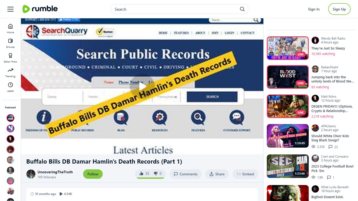
Task: Open 'Cancel White Kids Singing' thumbnail
Action: pyautogui.click(x=288, y=136)
